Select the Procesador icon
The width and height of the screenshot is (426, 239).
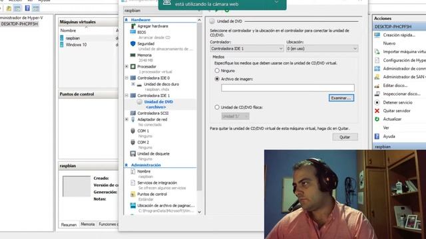pos(133,66)
